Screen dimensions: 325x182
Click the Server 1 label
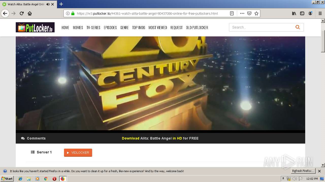[x=41, y=152]
